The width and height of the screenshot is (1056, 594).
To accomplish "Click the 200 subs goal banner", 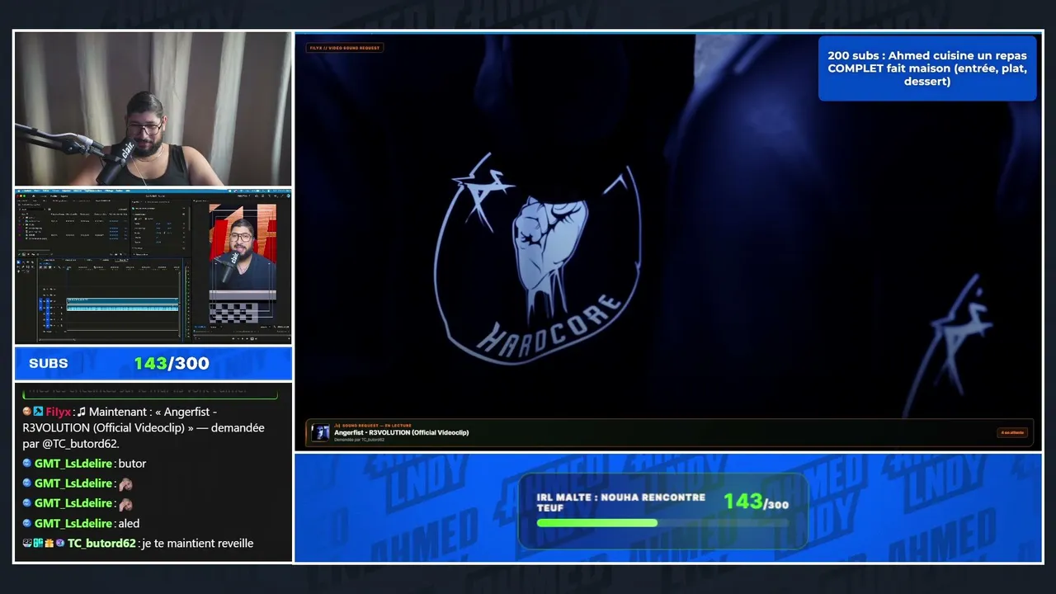I will coord(927,68).
